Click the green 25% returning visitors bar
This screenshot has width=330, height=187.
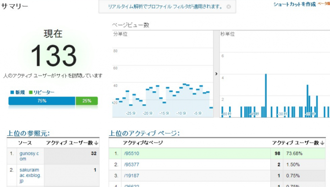(x=87, y=101)
